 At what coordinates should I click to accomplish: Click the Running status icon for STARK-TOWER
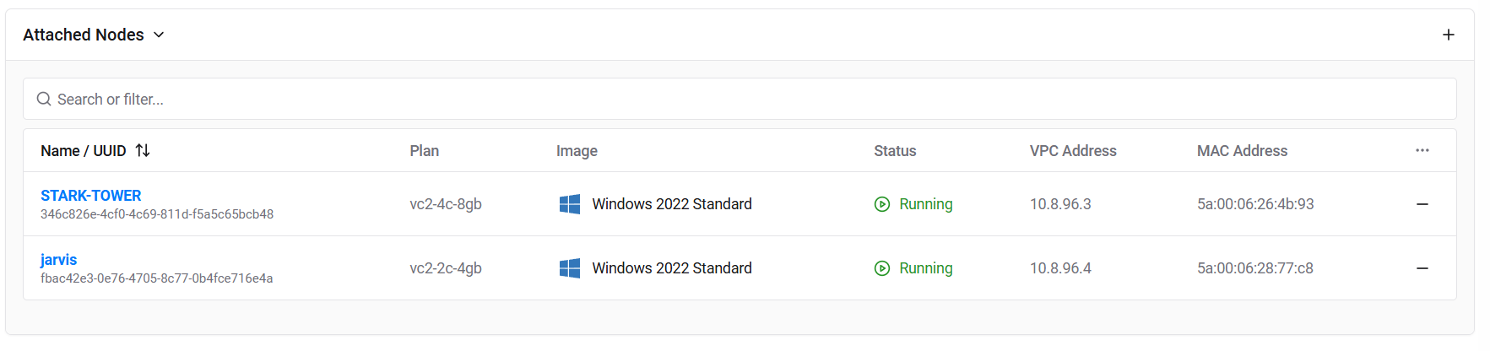pyautogui.click(x=882, y=204)
